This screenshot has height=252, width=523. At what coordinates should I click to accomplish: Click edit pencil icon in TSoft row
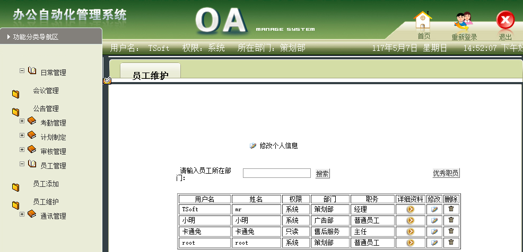click(x=434, y=210)
